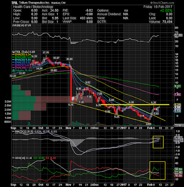The width and height of the screenshot is (184, 187).
Task: Click the 3.0M volume axis label
Action: 8,101
